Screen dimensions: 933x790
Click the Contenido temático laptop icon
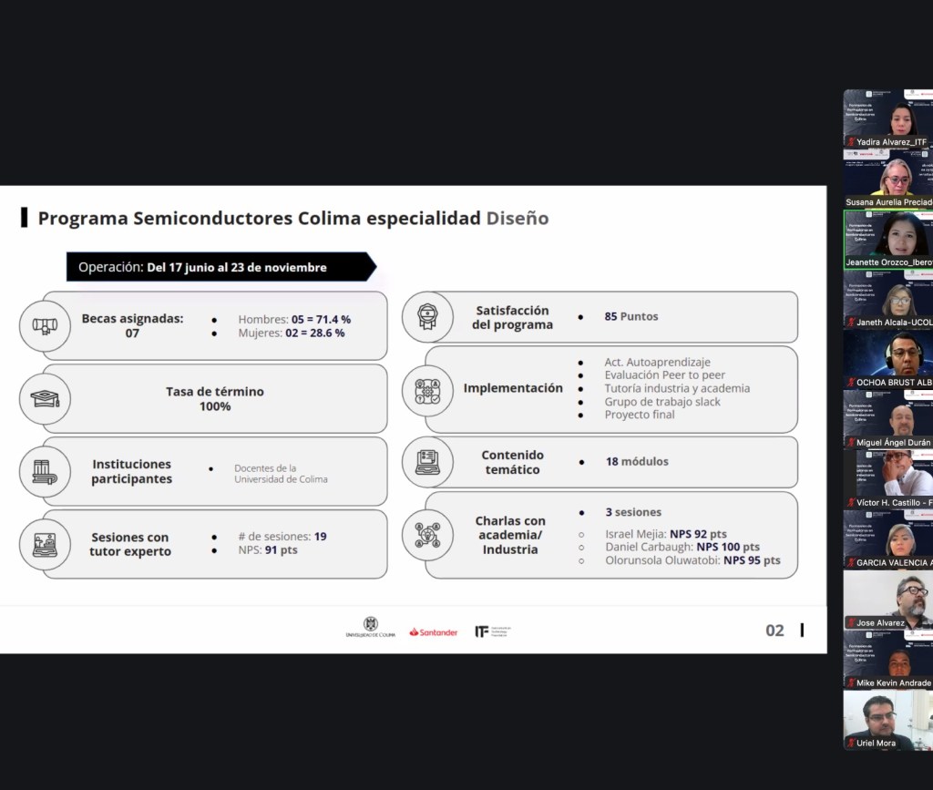427,462
